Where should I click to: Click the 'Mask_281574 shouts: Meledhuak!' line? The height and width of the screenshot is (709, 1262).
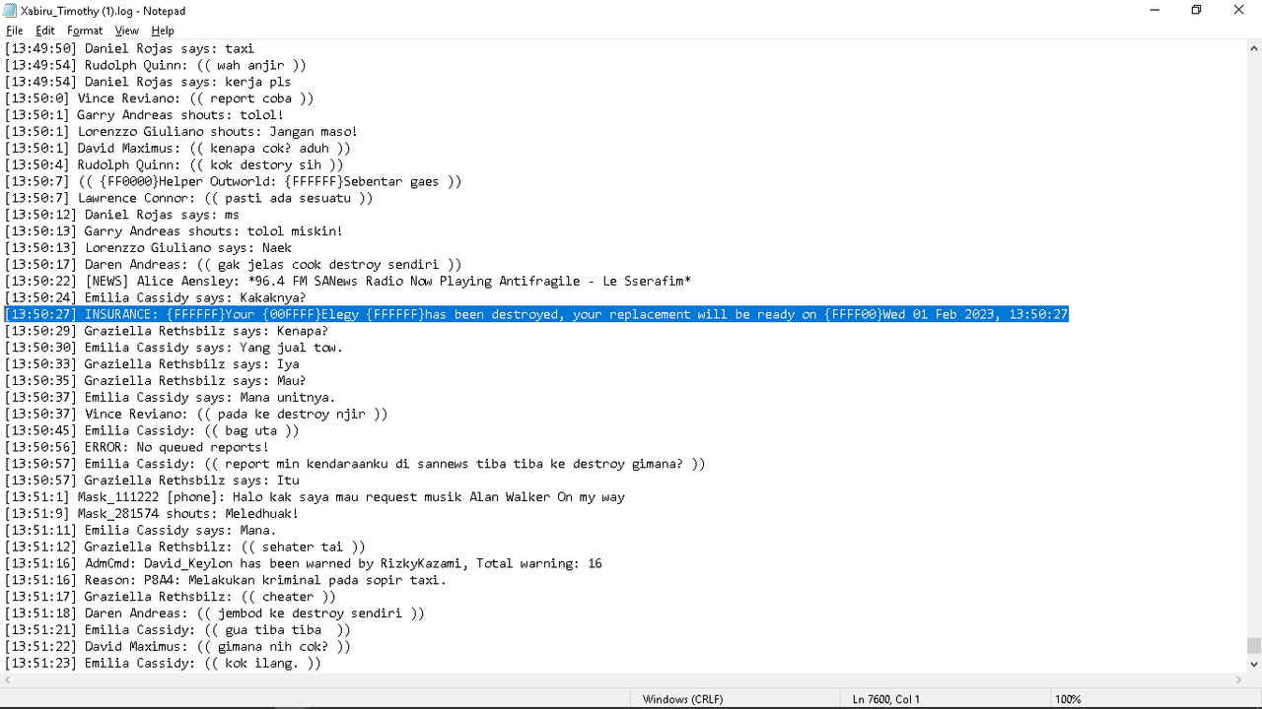152,514
